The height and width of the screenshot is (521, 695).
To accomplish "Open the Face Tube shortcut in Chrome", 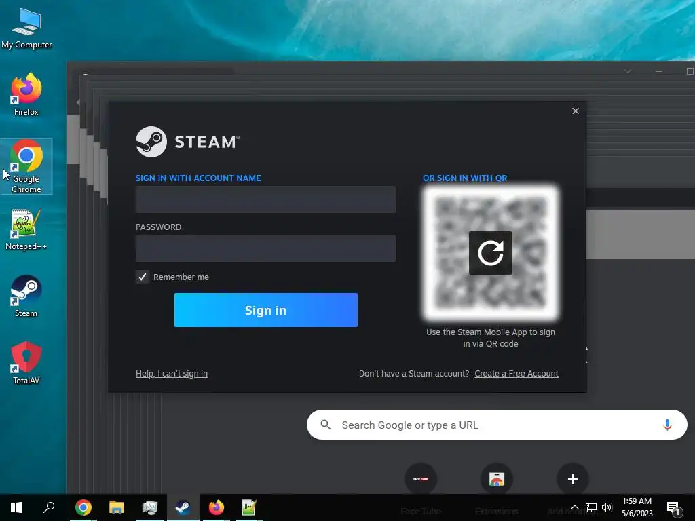I will (x=421, y=479).
